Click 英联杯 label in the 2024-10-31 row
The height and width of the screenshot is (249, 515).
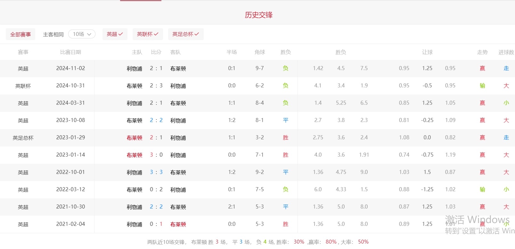click(x=23, y=86)
